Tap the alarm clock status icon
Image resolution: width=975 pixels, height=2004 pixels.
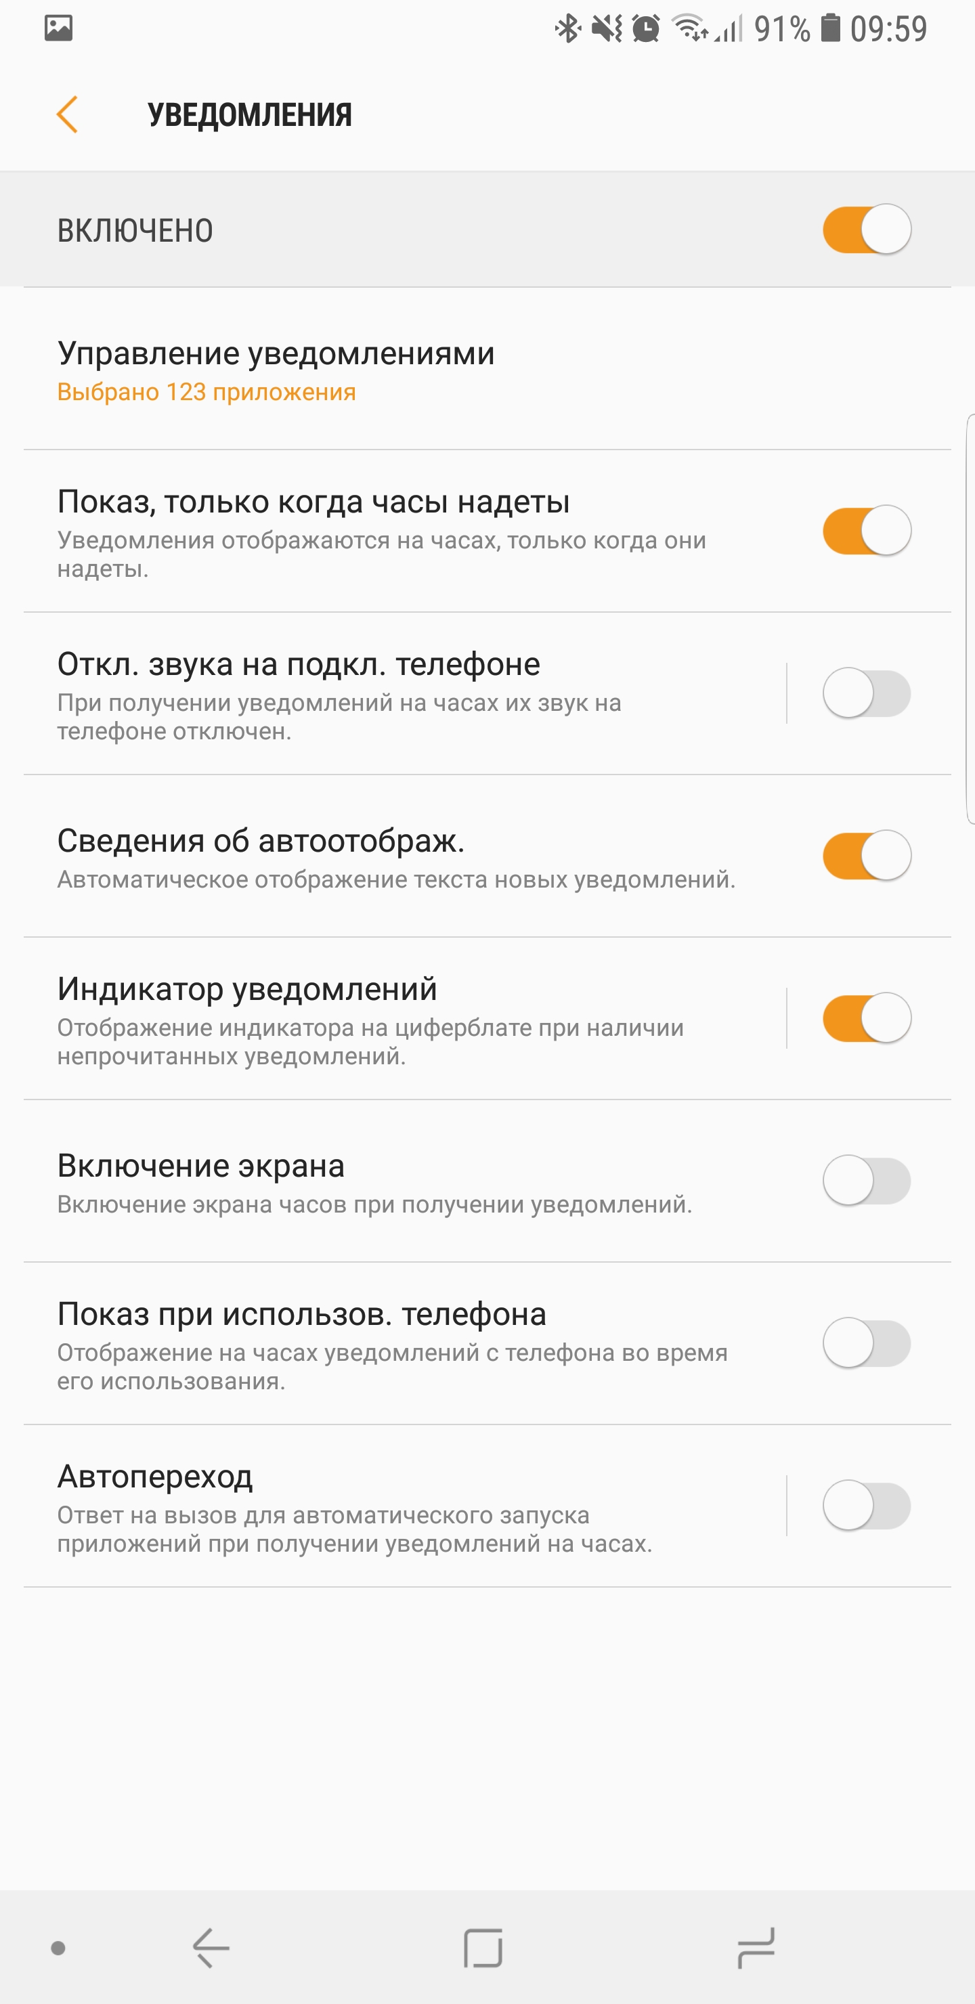click(x=646, y=30)
